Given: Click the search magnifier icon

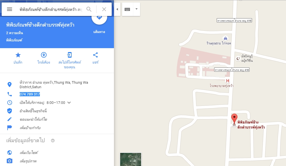Looking at the screenshot, I should point(89,9).
